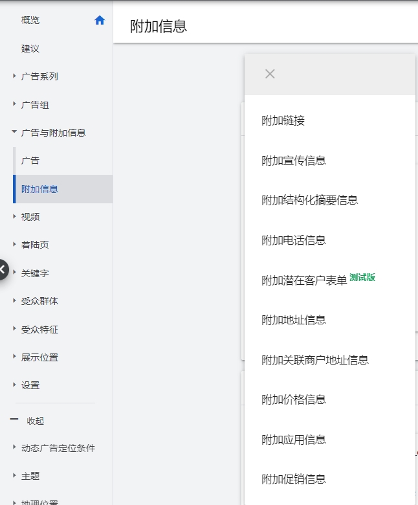Click the minus icon beside 收起

(14, 420)
